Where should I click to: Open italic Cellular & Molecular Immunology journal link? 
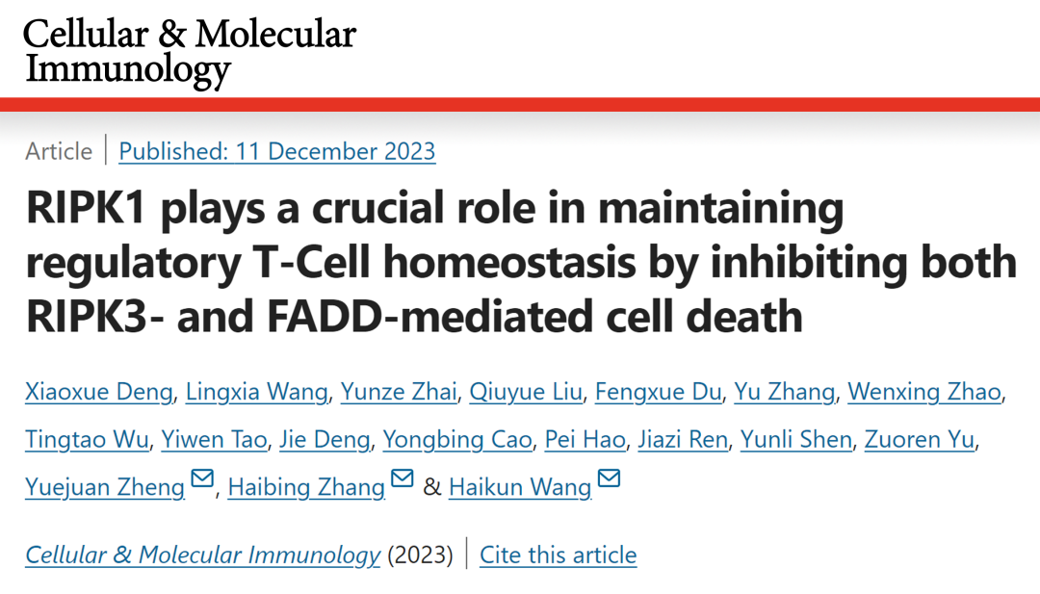click(203, 555)
